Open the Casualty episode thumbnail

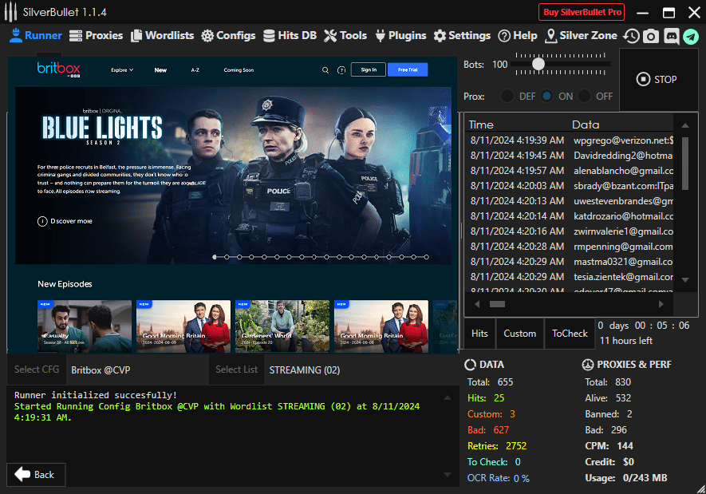(85, 326)
